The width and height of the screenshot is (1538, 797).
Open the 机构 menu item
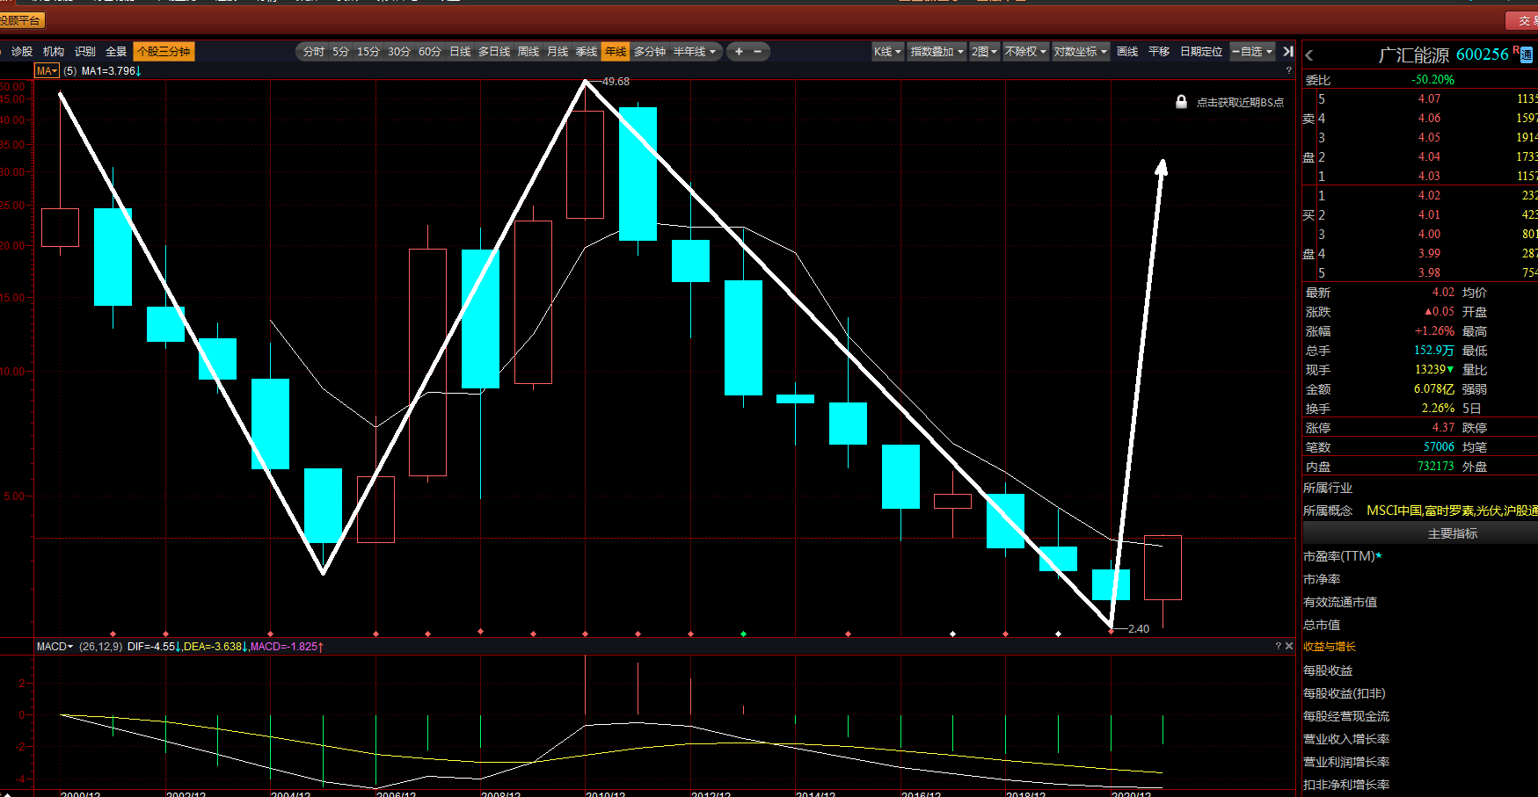54,52
